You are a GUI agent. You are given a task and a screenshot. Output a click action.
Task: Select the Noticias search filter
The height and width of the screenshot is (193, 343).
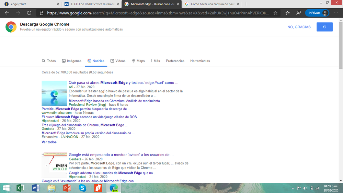[96, 61]
